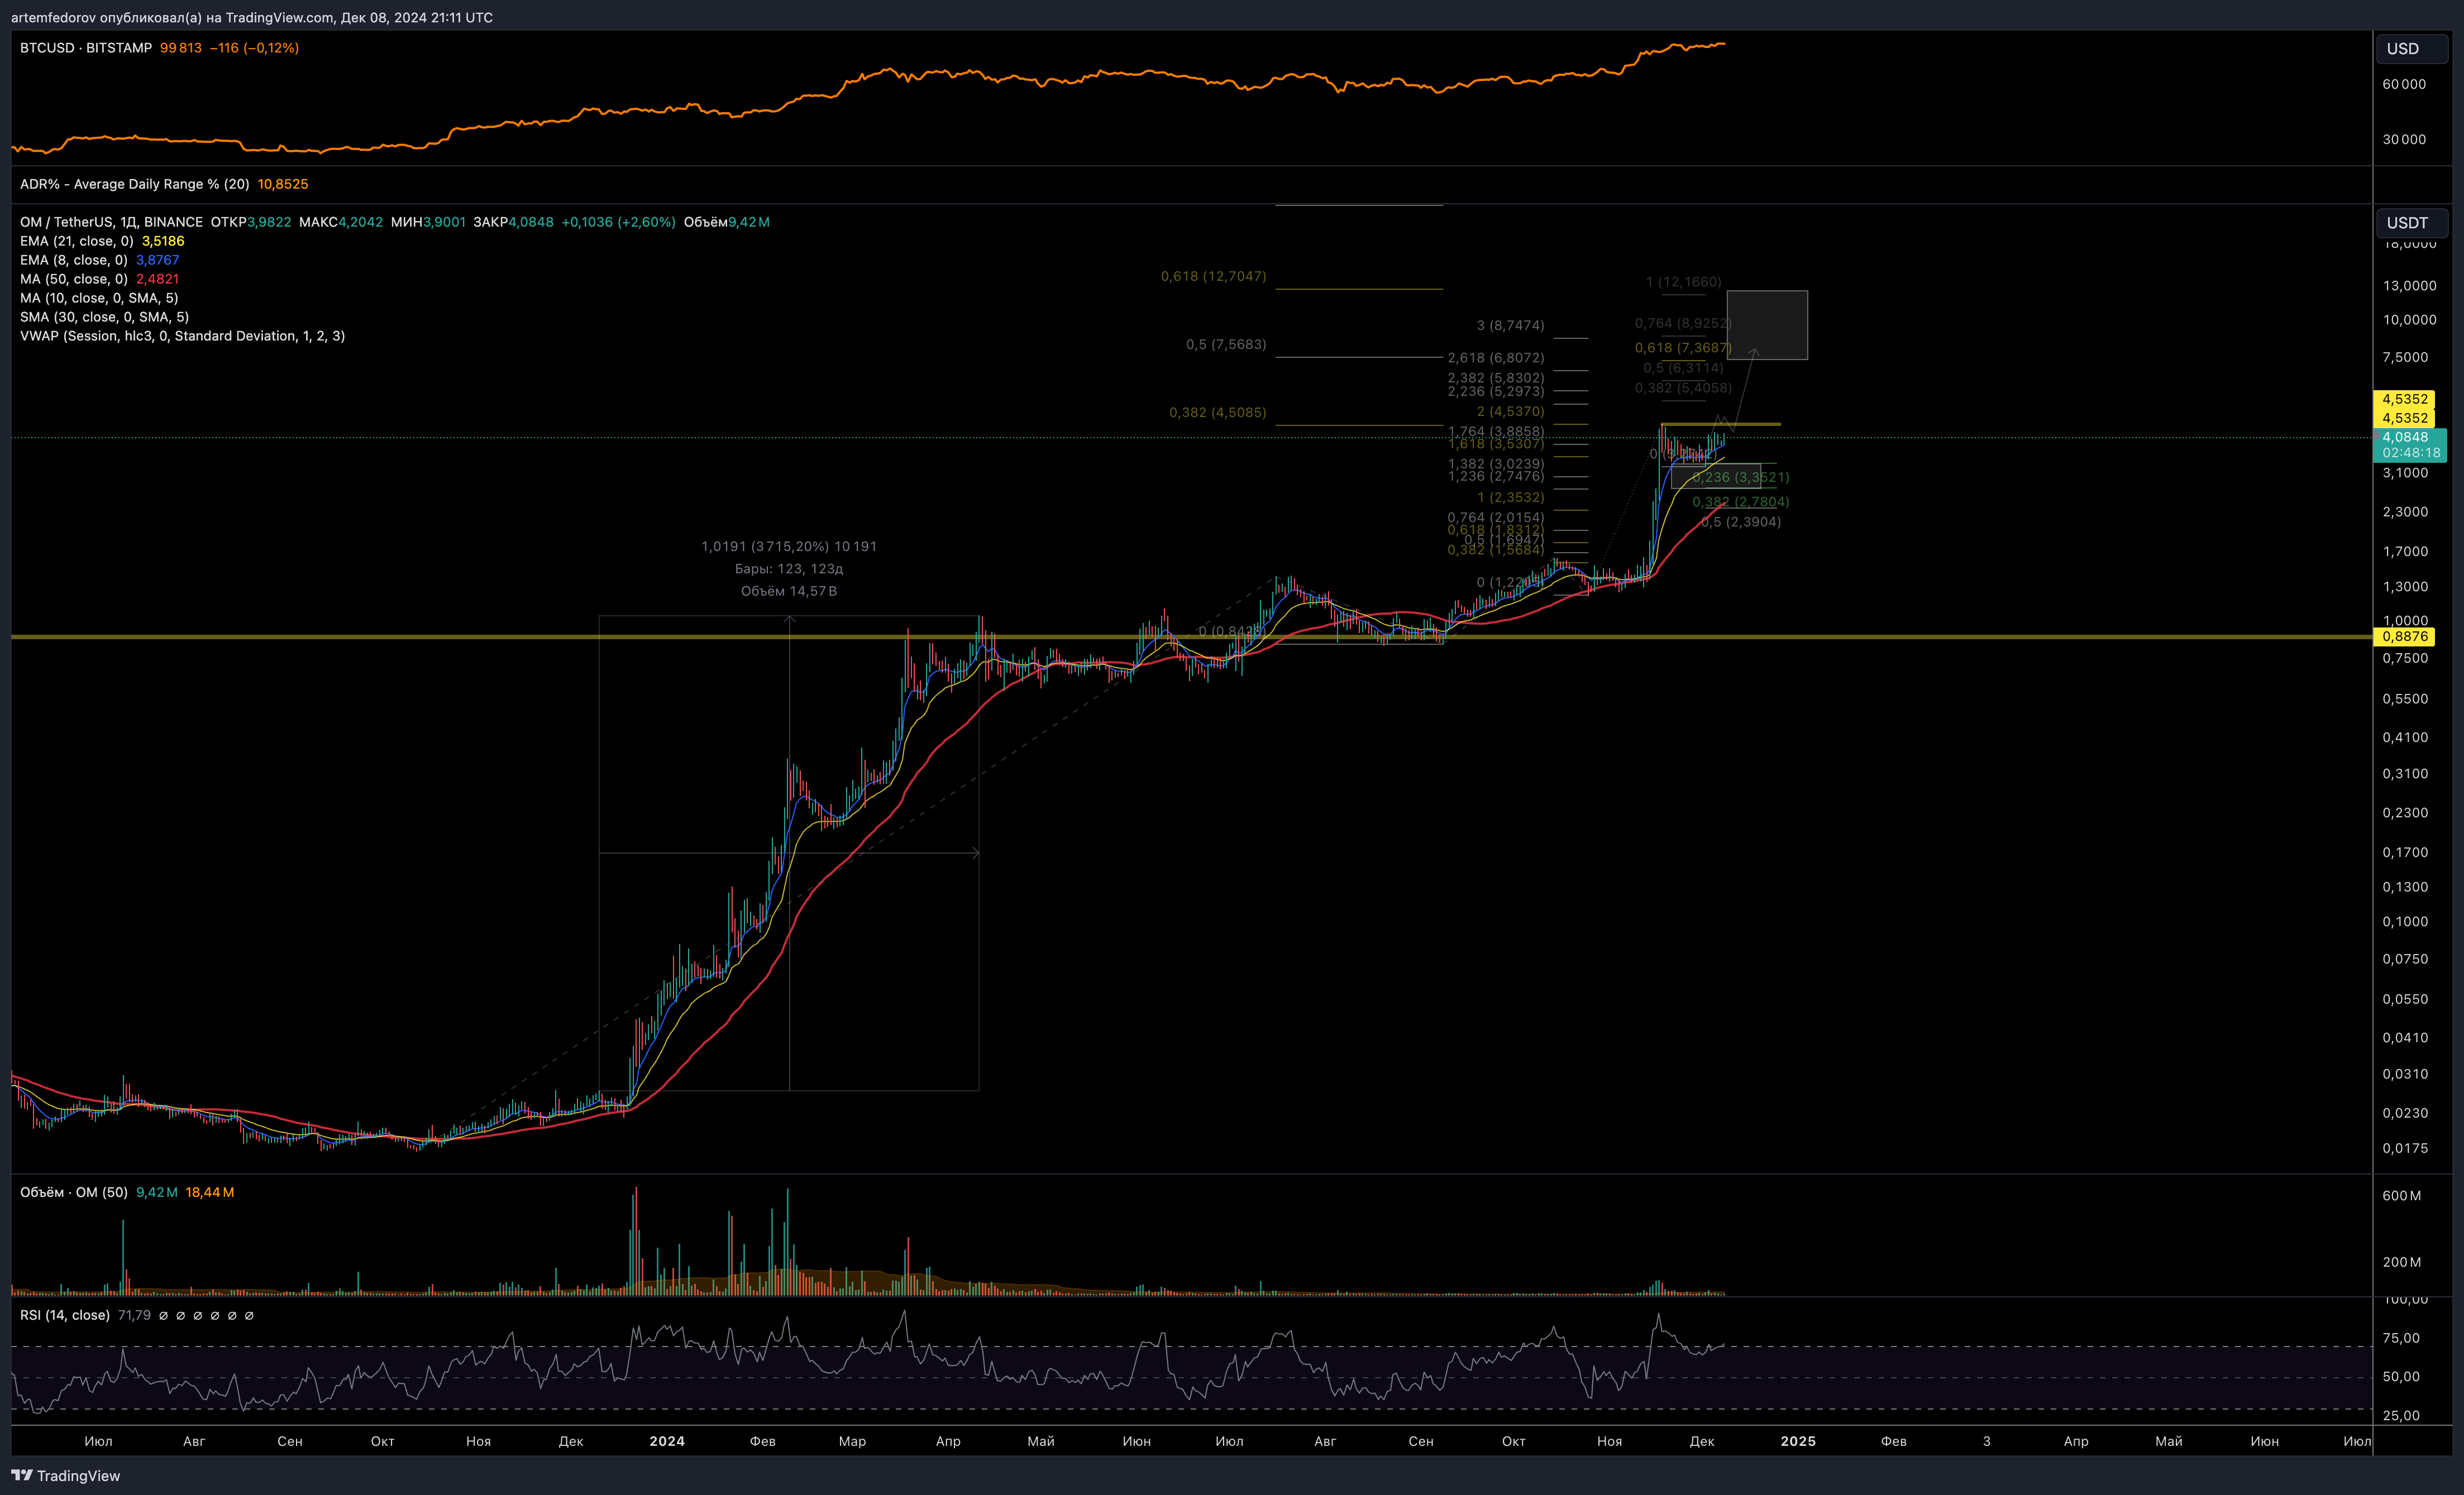Click the RSI (14, close) indicator label

click(65, 1315)
